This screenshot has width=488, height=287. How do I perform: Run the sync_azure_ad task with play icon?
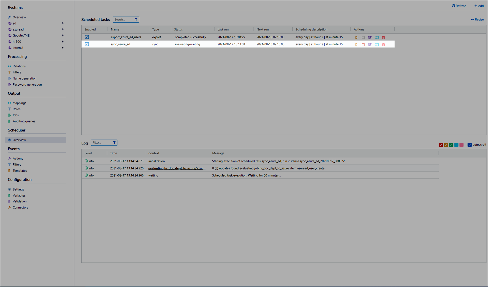click(357, 45)
